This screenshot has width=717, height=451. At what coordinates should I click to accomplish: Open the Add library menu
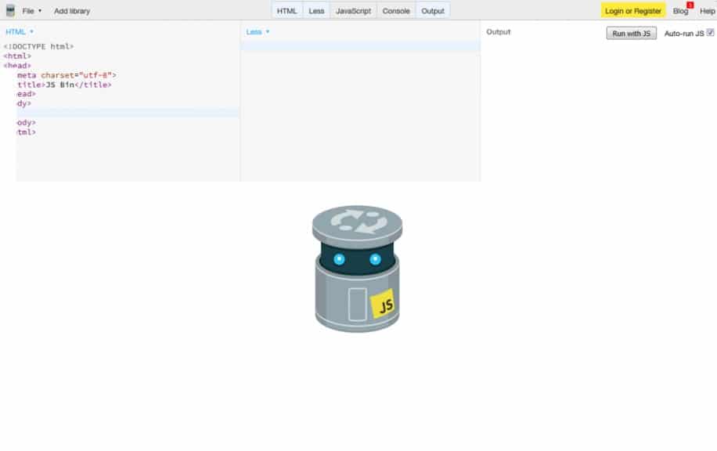point(71,10)
